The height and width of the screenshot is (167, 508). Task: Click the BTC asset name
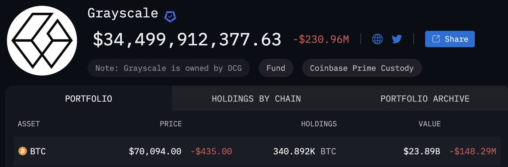point(38,151)
